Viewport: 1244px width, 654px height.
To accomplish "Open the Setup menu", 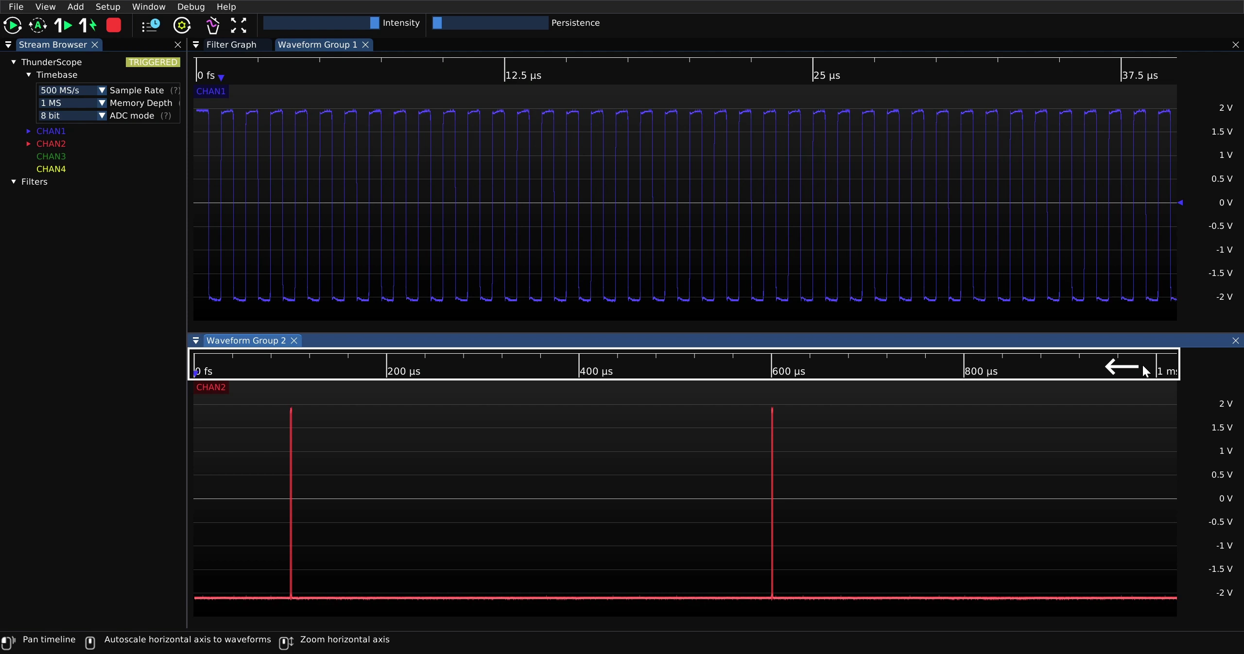I will (108, 7).
